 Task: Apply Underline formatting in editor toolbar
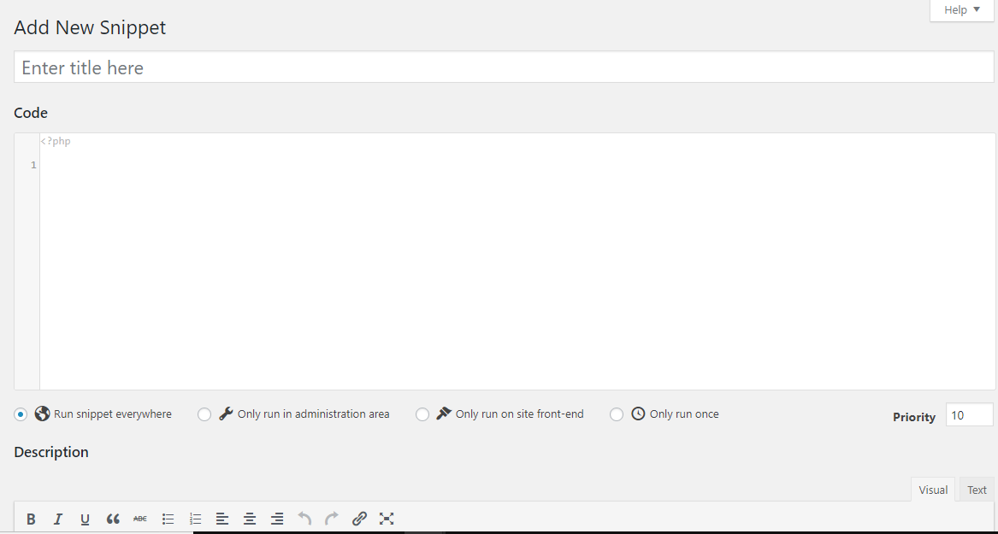coord(86,519)
